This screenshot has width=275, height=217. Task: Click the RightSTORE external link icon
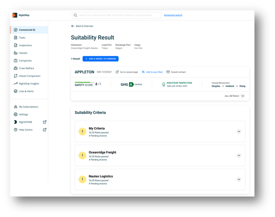click(45, 122)
